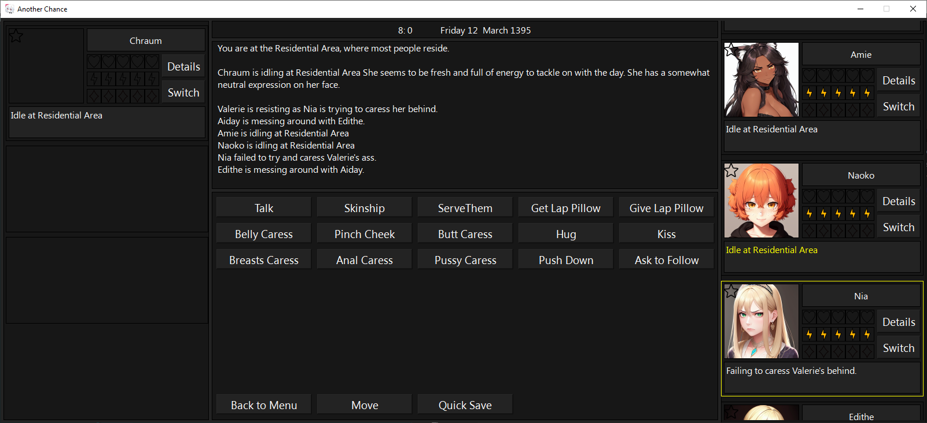This screenshot has height=423, width=927.
Task: Choose the Hug action
Action: click(565, 234)
